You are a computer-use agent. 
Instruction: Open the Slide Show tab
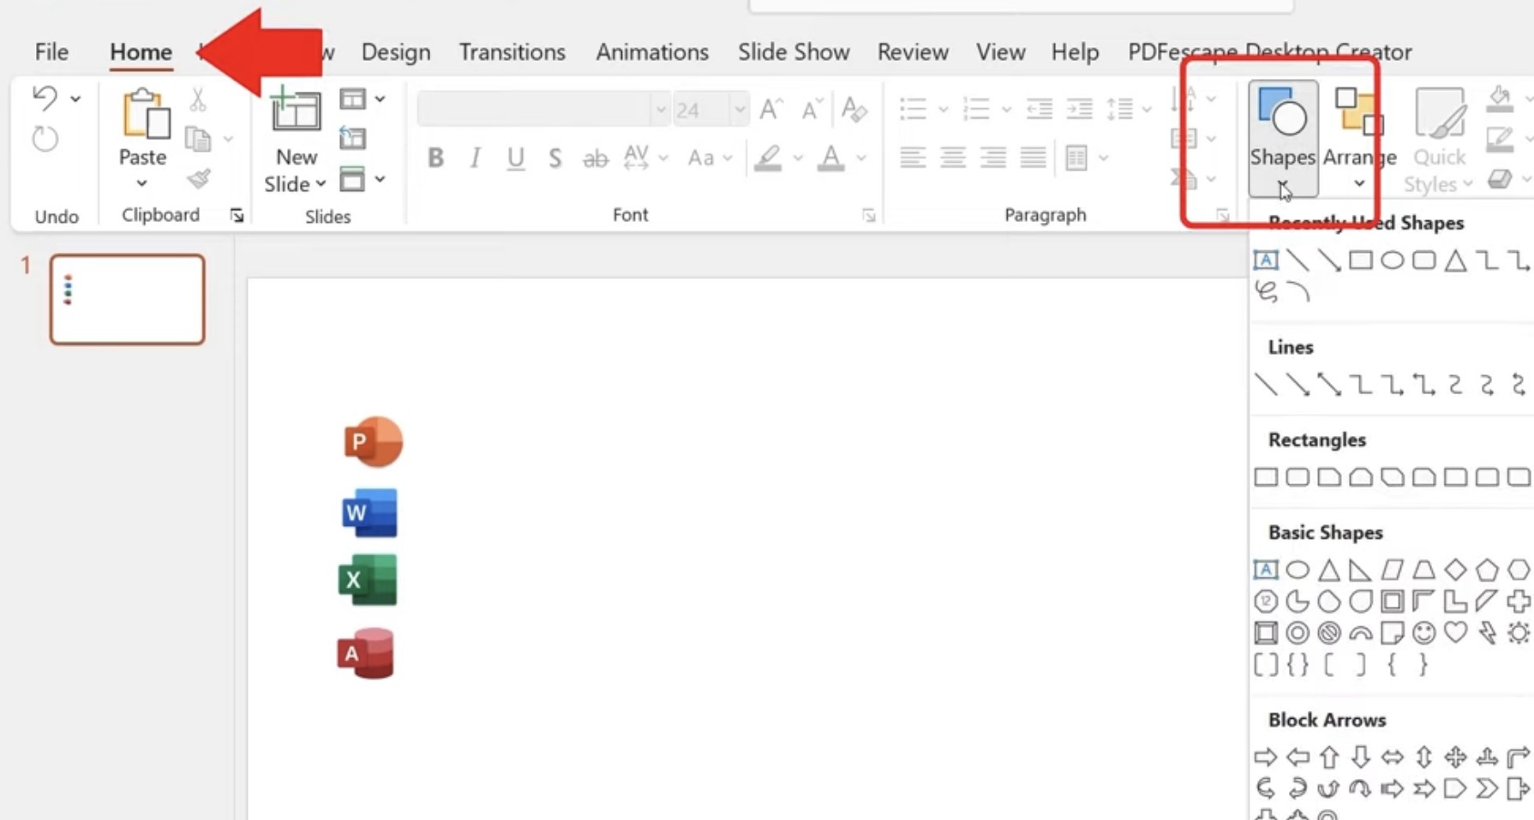794,52
